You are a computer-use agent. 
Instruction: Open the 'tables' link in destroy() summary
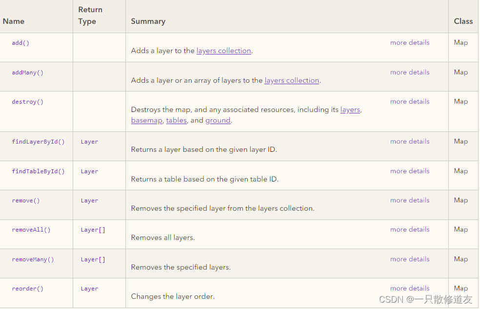[x=176, y=120]
